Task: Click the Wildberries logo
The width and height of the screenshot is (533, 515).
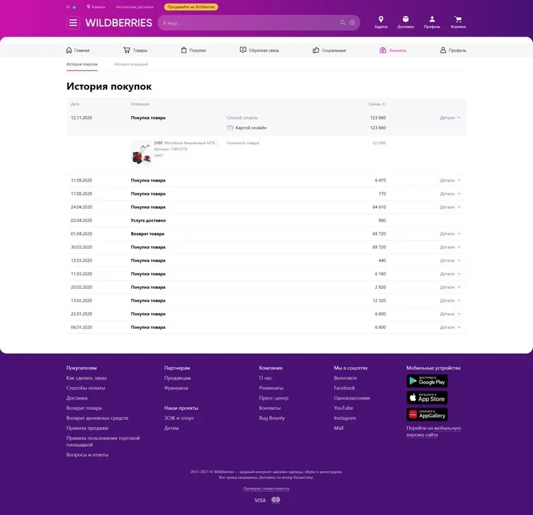Action: (x=119, y=23)
